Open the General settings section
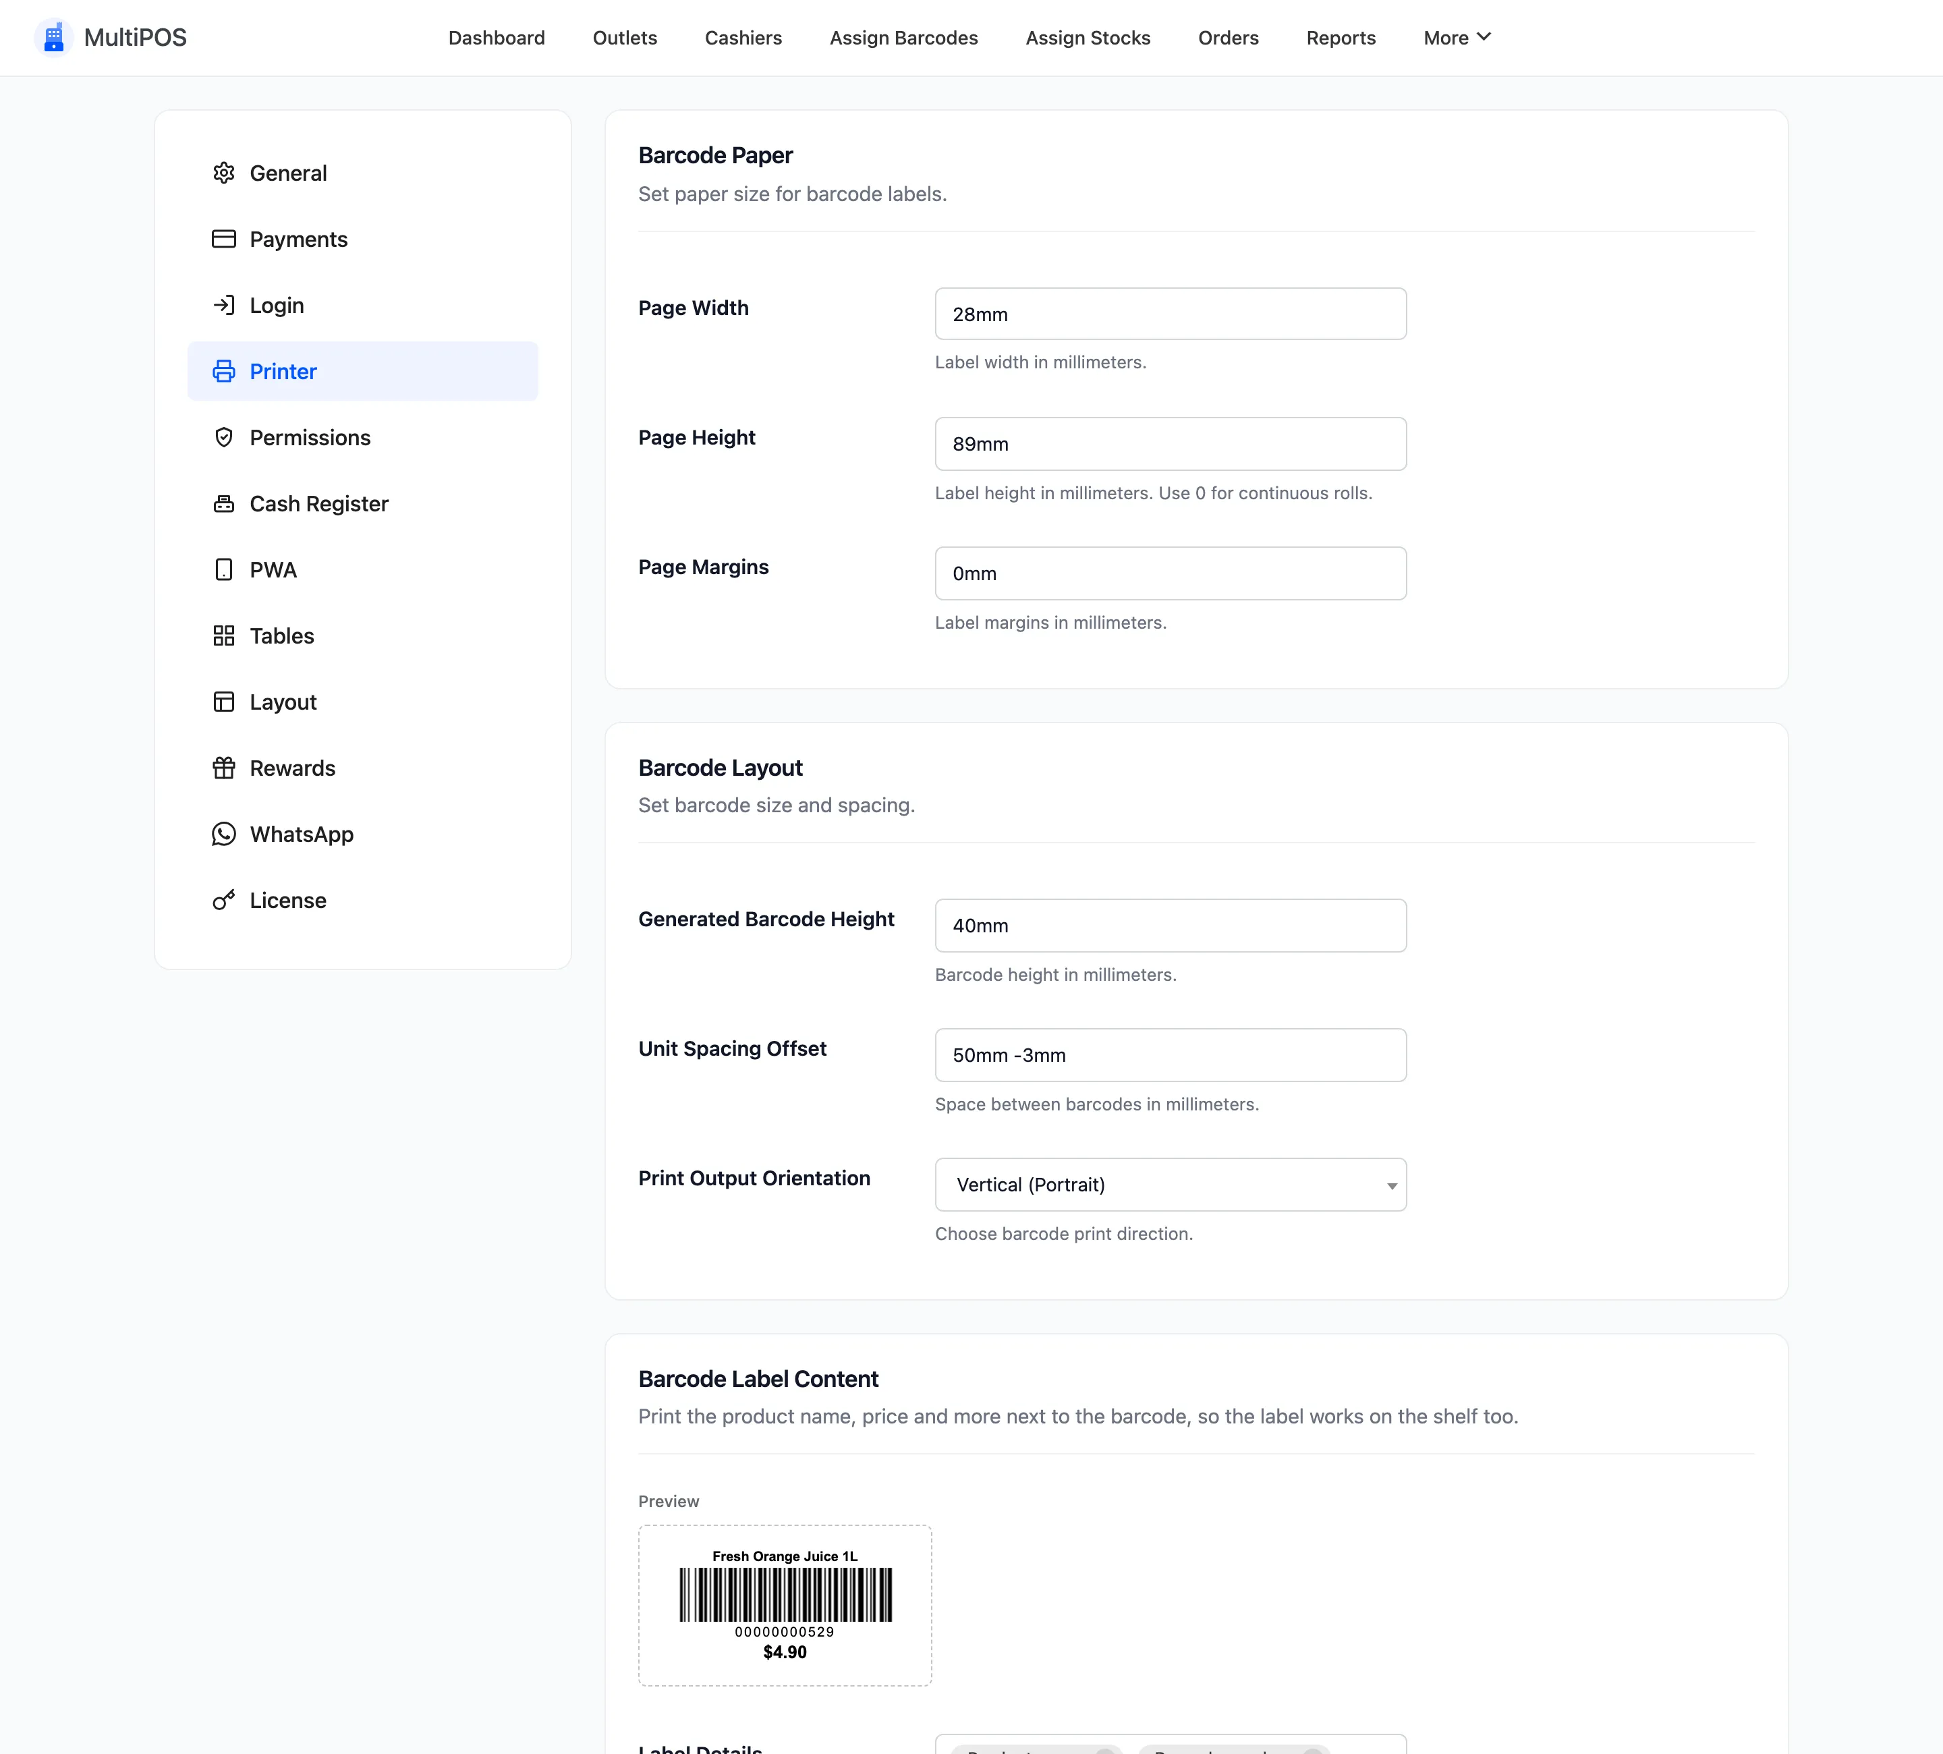Viewport: 1943px width, 1754px height. tap(364, 173)
